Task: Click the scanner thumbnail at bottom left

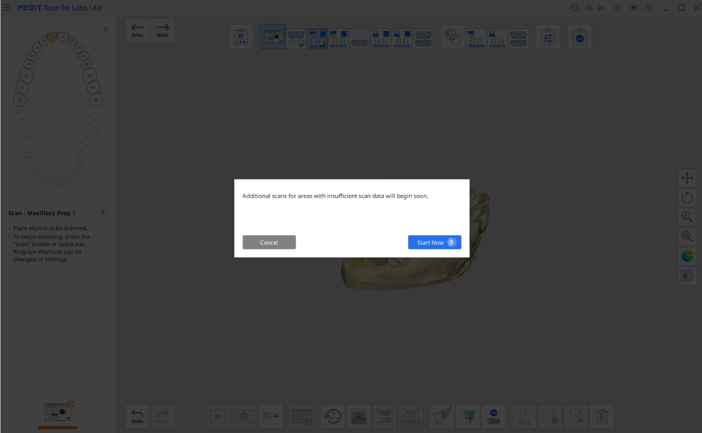Action: click(58, 413)
